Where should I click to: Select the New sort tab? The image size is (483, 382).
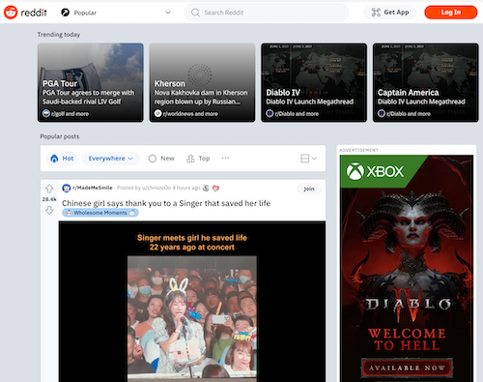(x=161, y=159)
